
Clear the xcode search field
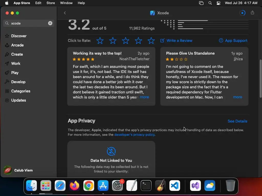(x=50, y=23)
